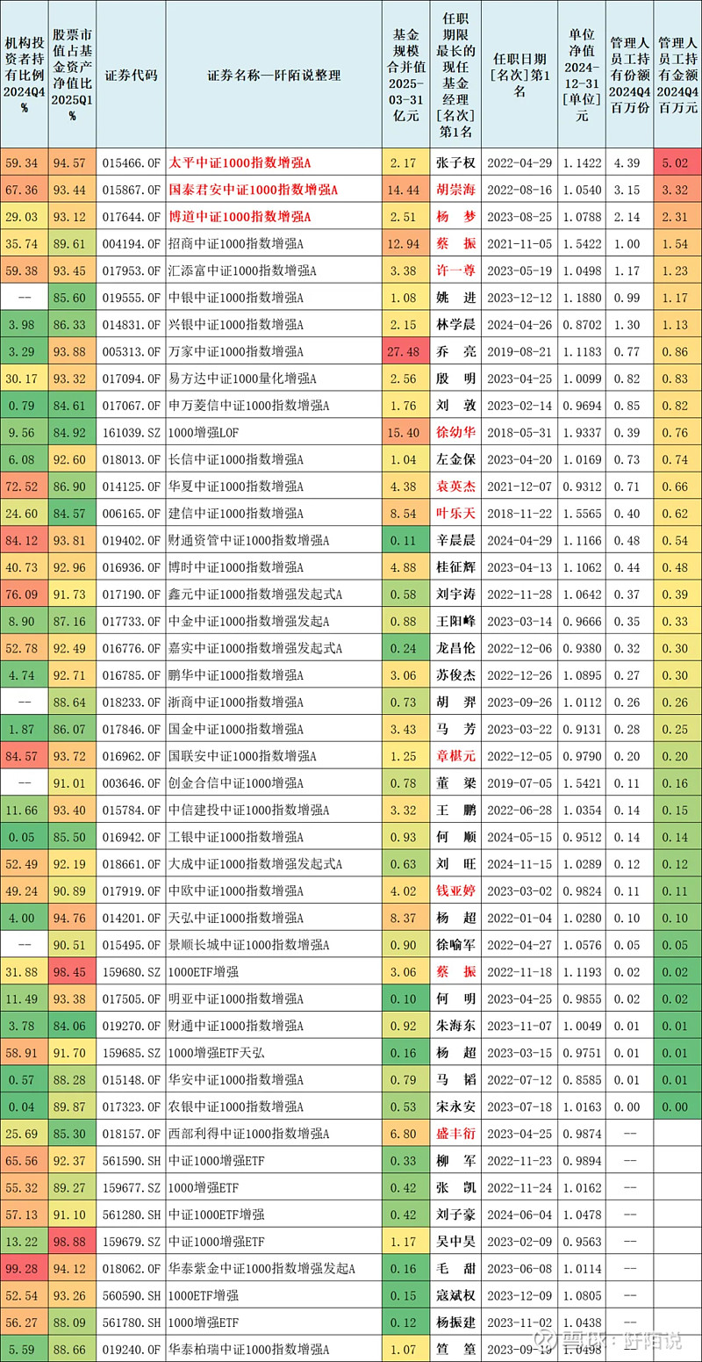Click the 单位净值 column header
This screenshot has width=702, height=1362.
tap(581, 75)
